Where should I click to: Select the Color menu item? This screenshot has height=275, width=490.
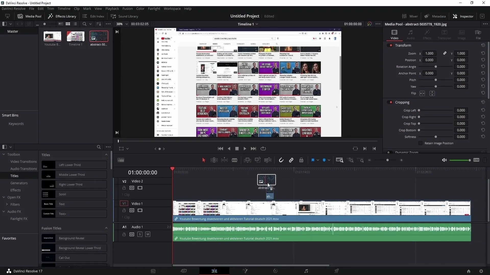pyautogui.click(x=140, y=8)
